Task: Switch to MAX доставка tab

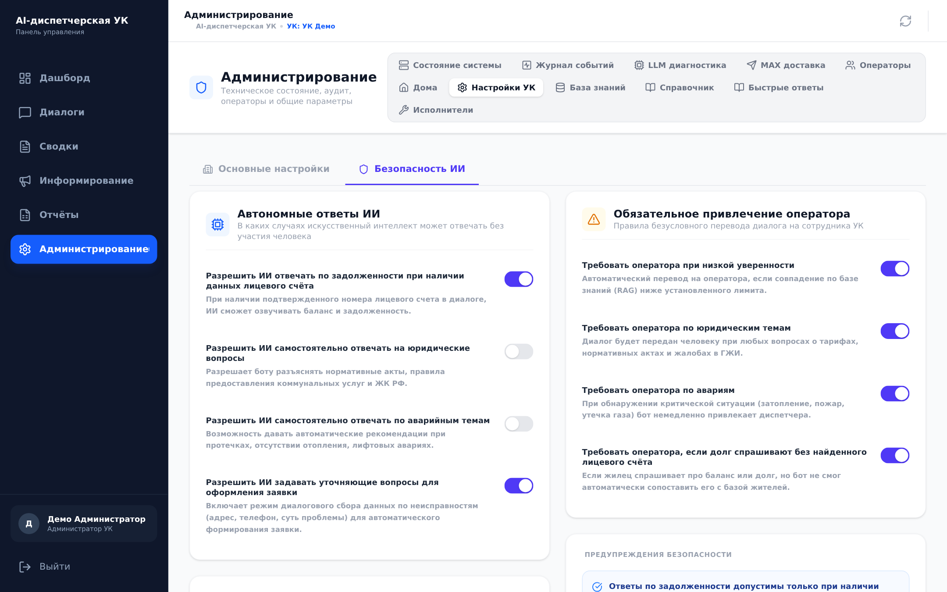Action: pyautogui.click(x=786, y=65)
